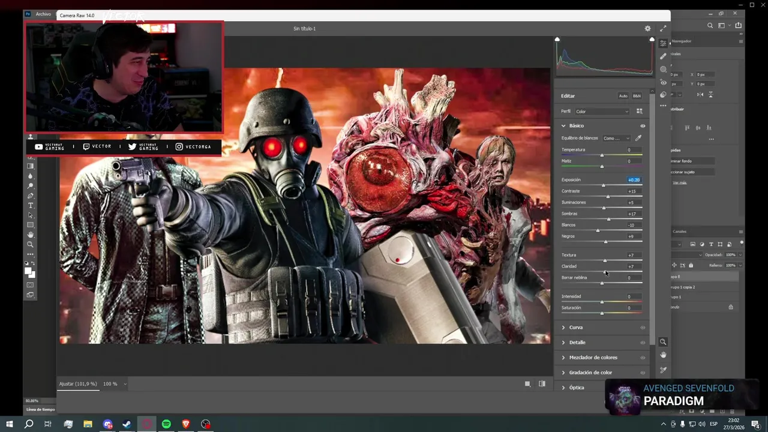Expand the Detalle section

[x=563, y=343]
